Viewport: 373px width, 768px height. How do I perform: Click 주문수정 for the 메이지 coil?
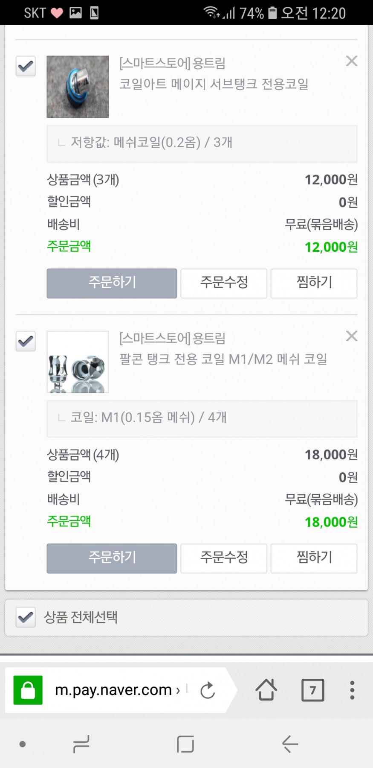pos(224,283)
